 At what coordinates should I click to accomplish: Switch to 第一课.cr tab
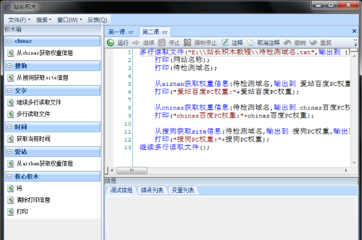point(121,32)
